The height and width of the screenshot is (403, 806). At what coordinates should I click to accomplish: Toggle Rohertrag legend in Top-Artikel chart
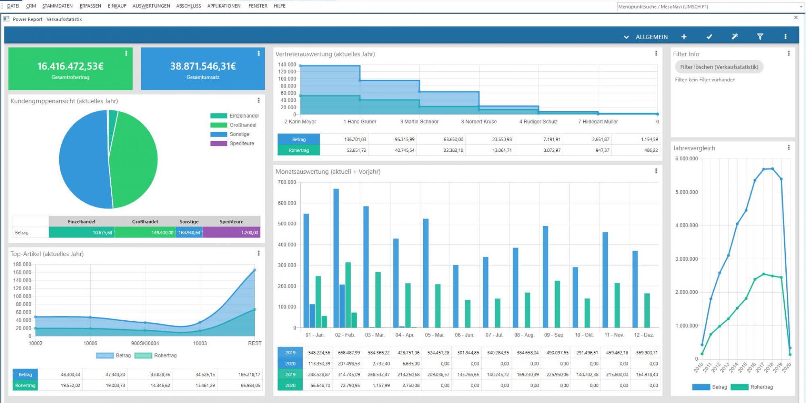pyautogui.click(x=156, y=355)
